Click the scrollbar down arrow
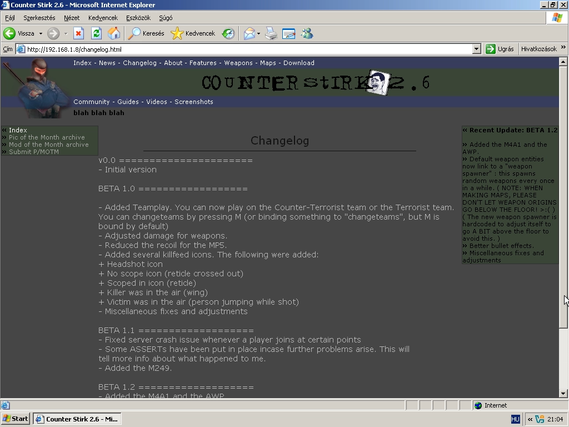Viewport: 569px width, 427px height. pyautogui.click(x=563, y=393)
